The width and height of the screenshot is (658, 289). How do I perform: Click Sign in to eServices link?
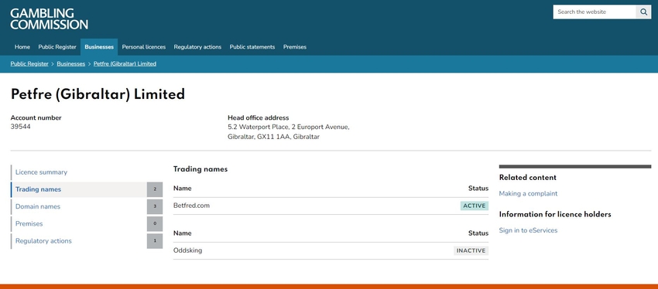(x=528, y=230)
